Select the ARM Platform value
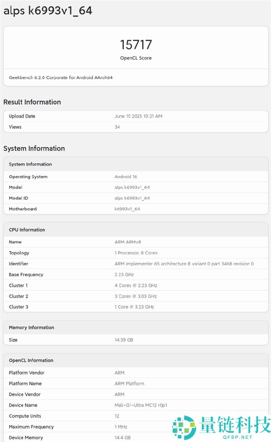Viewport: 271px width, 442px height. pyautogui.click(x=130, y=384)
